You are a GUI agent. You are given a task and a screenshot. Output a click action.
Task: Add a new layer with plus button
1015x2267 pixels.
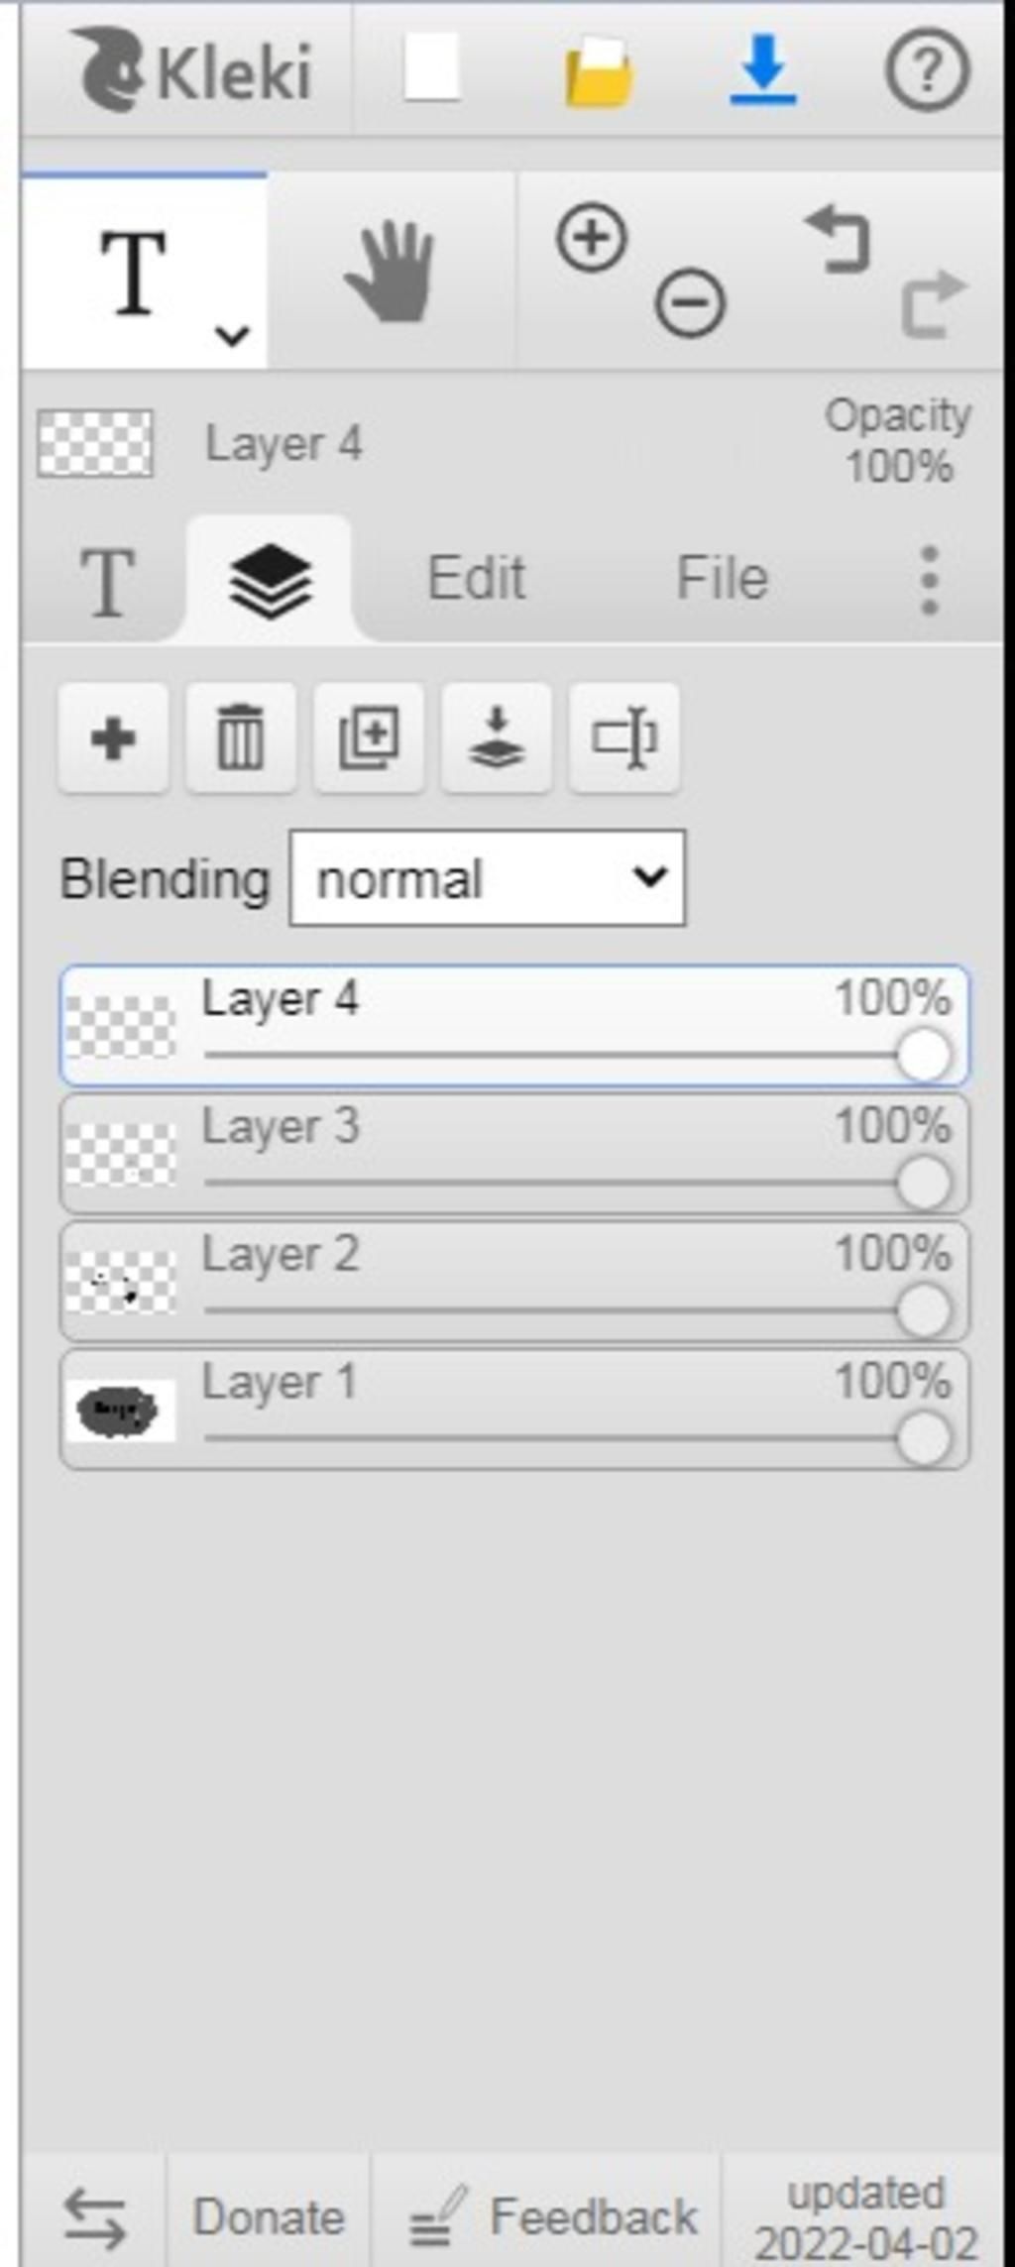click(113, 737)
